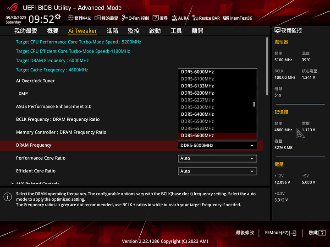The width and height of the screenshot is (330, 247).
Task: Select DDR5-6300MHz option
Action: point(217,107)
